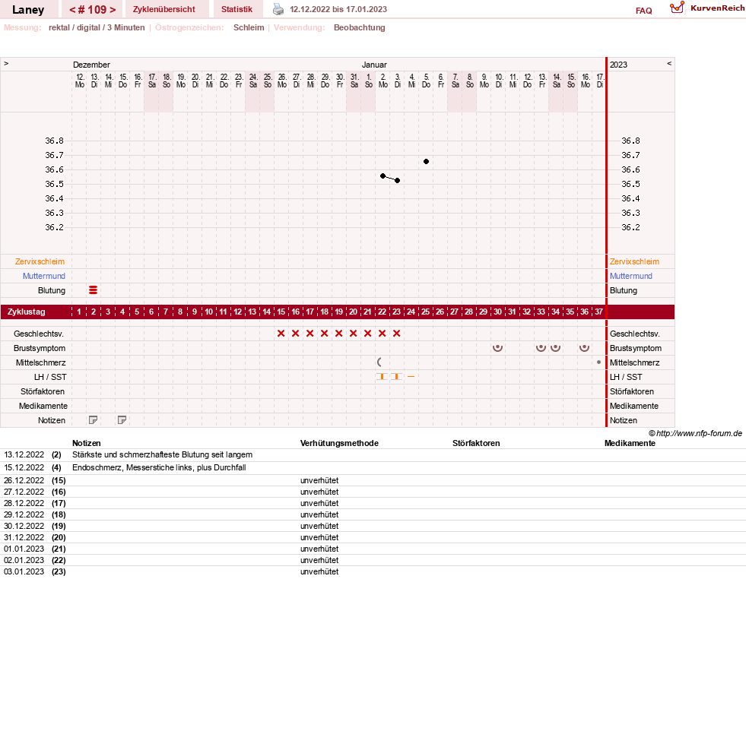Collapse chart with the < arrow beside 2023
Screen dimensions: 746x731
(669, 63)
